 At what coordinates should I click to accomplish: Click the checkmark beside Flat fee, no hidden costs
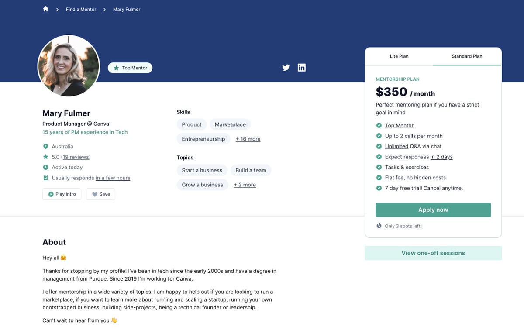tap(379, 178)
